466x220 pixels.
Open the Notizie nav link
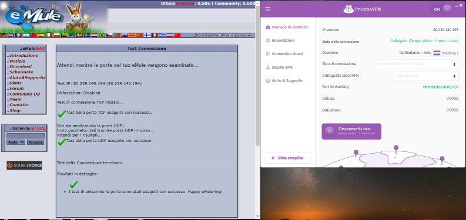coord(16,61)
